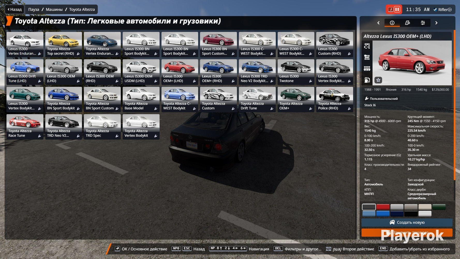
Task: Click the $129,000.00 price value
Action: 440,90
